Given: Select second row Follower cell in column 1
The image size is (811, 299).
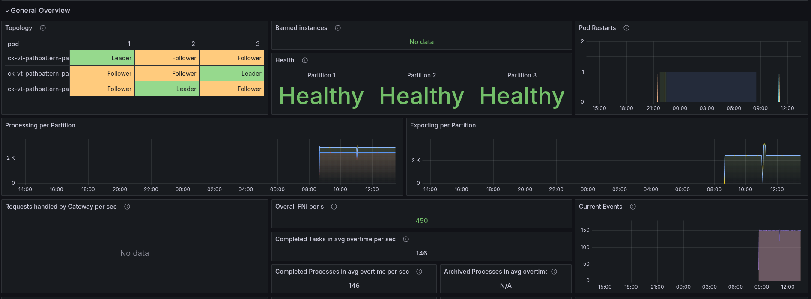Looking at the screenshot, I should click(x=102, y=74).
